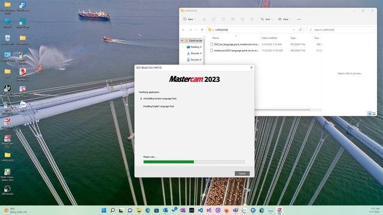Click the Copy icon in Explorer toolbar
Screen dimensions: 383x215
point(214,19)
